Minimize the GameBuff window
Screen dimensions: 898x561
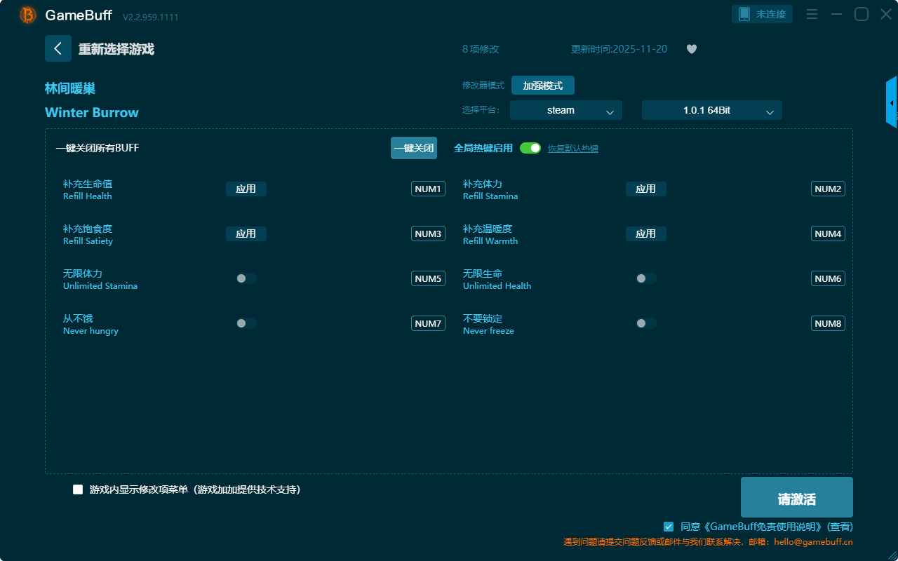836,14
